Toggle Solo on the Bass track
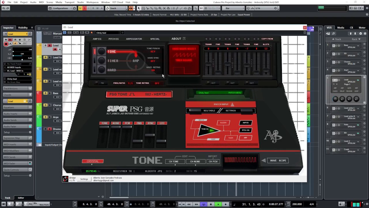Screen dimensions: 369x208 tap(50, 93)
